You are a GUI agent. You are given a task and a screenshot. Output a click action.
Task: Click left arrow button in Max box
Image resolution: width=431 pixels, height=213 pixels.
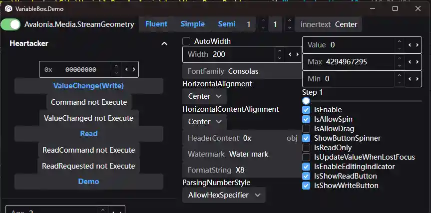(410, 62)
